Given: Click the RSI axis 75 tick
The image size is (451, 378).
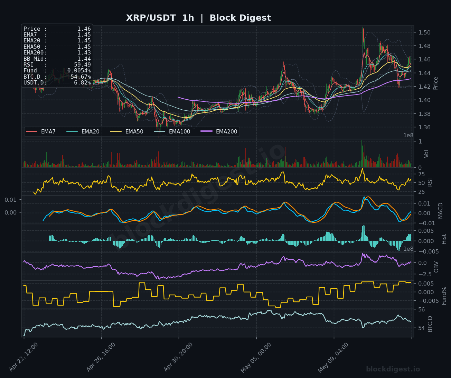Looking at the screenshot, I should [421, 175].
